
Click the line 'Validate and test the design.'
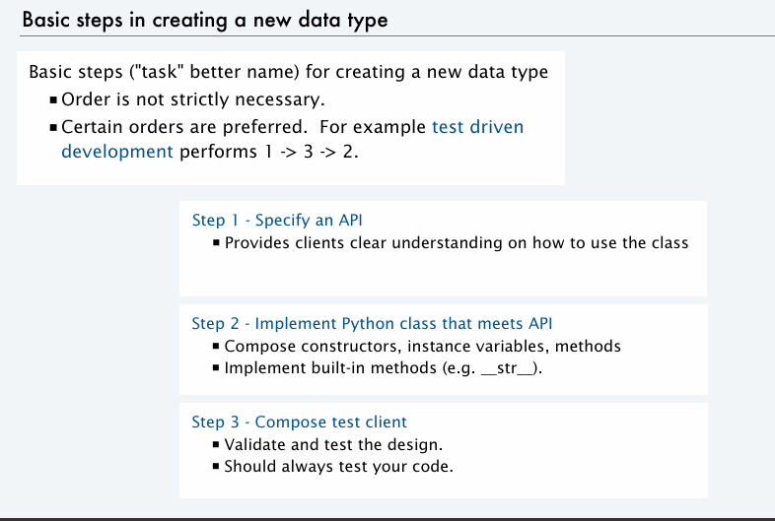pyautogui.click(x=333, y=444)
